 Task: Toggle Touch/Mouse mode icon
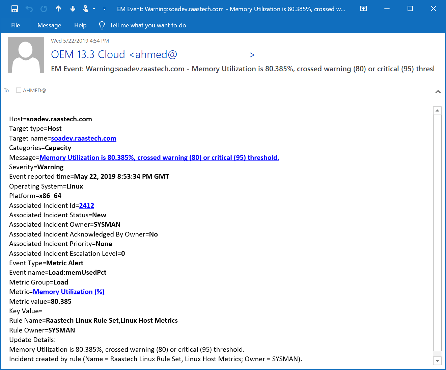pyautogui.click(x=86, y=9)
